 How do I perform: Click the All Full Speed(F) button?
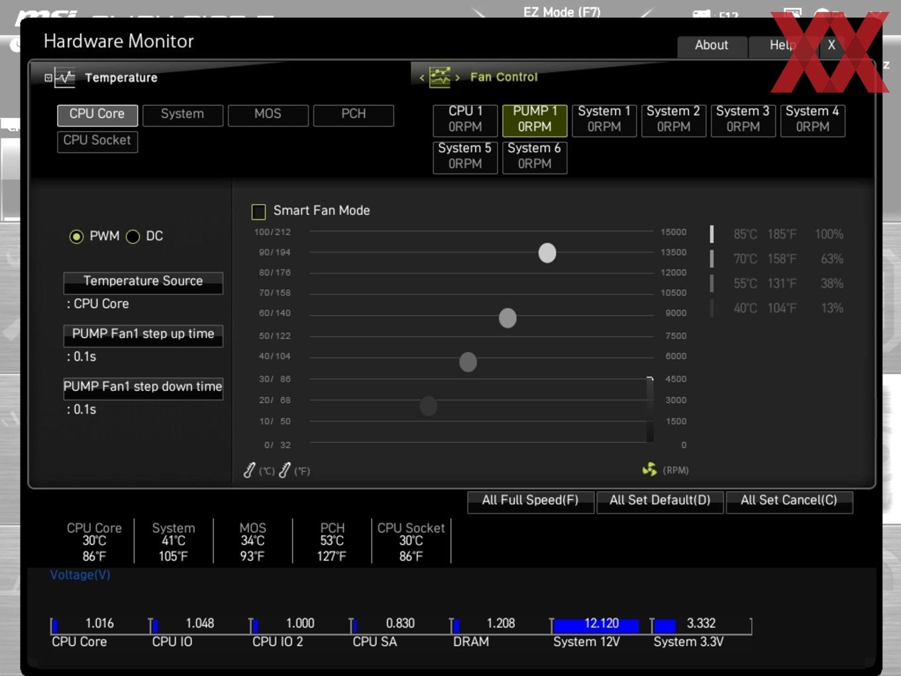click(x=530, y=501)
